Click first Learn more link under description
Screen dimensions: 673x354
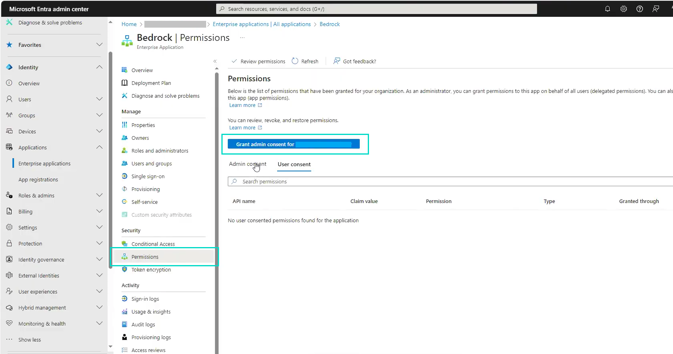[245, 105]
